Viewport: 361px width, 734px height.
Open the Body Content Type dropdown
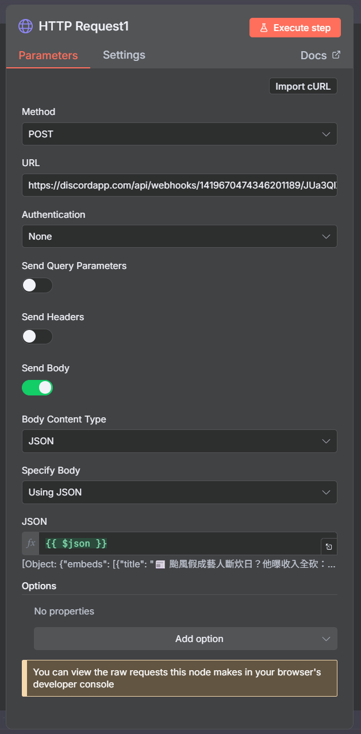(179, 441)
